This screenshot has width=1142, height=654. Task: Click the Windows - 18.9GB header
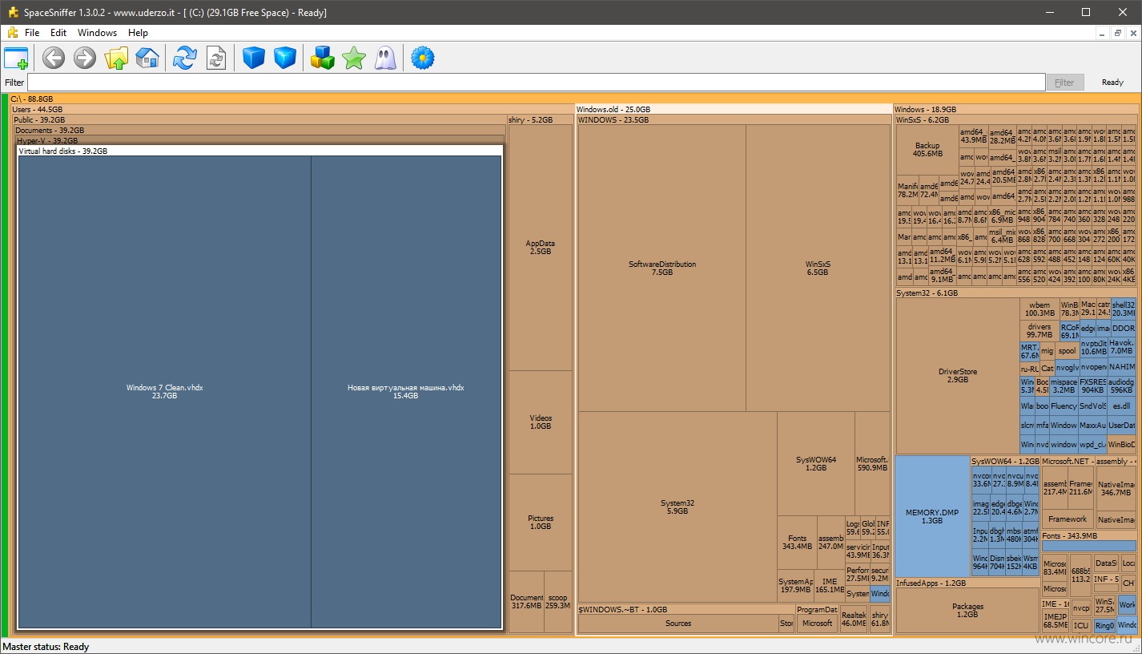pyautogui.click(x=1016, y=109)
